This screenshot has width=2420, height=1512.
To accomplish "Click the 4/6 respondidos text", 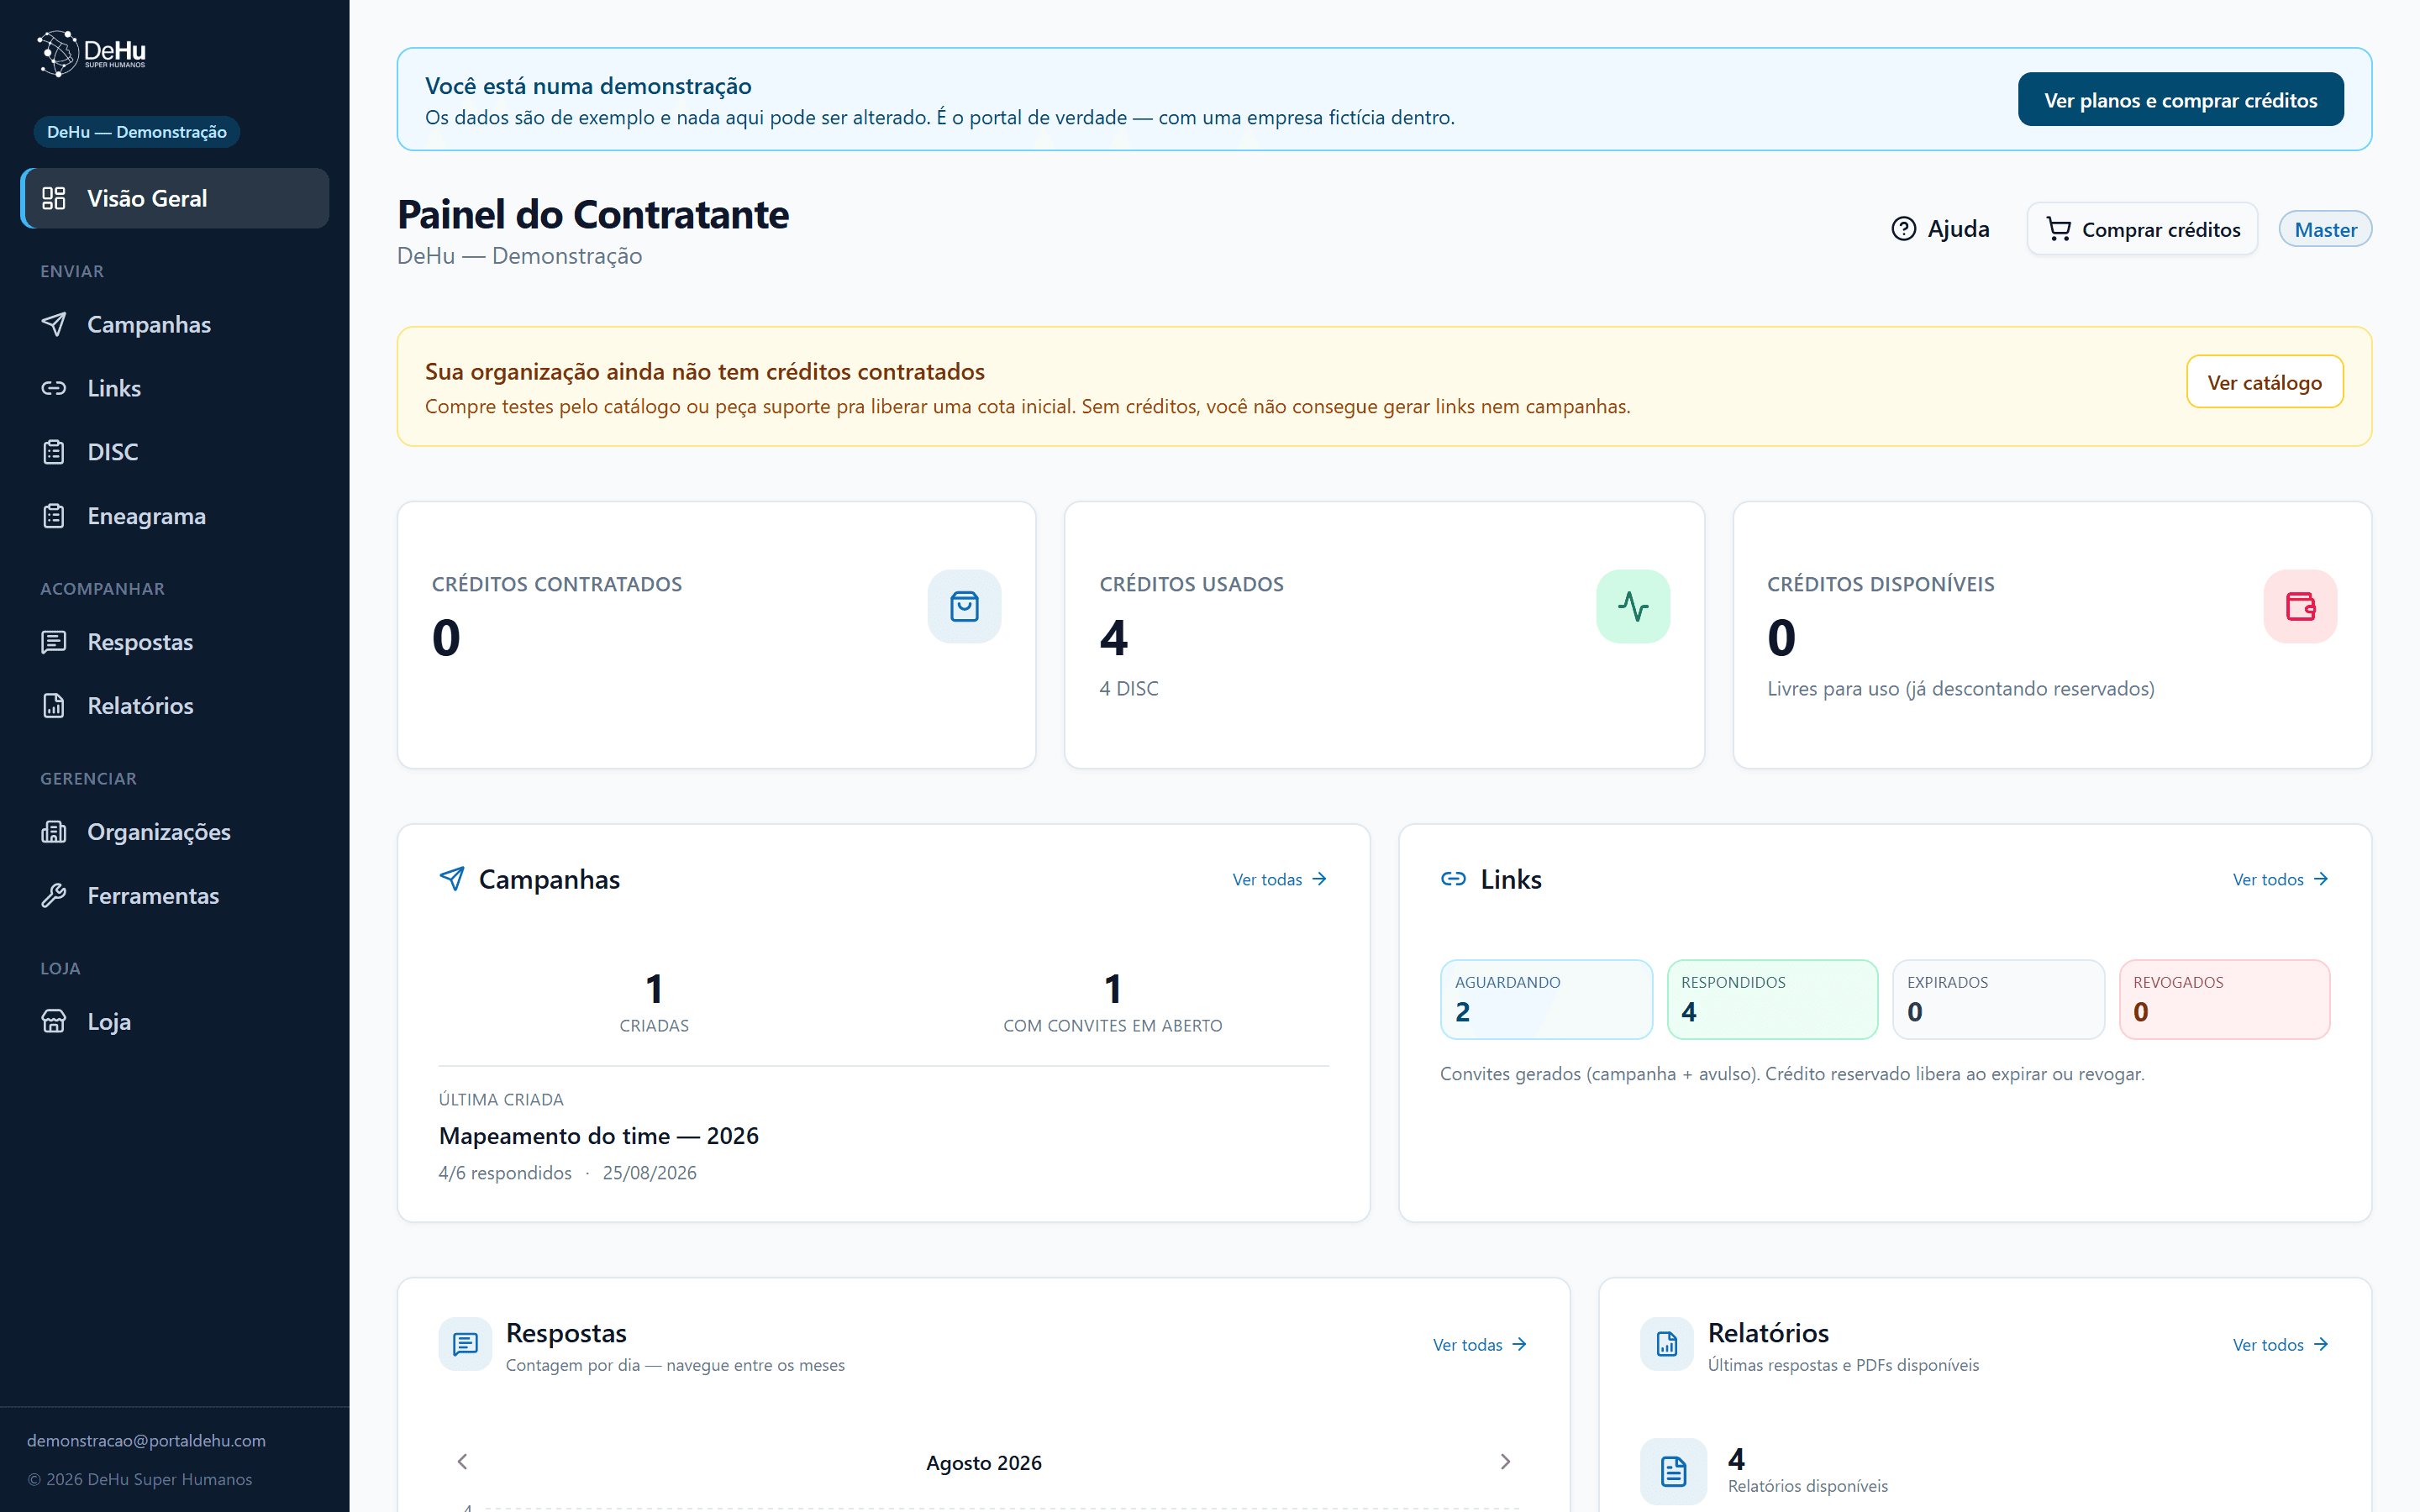I will [x=505, y=1172].
